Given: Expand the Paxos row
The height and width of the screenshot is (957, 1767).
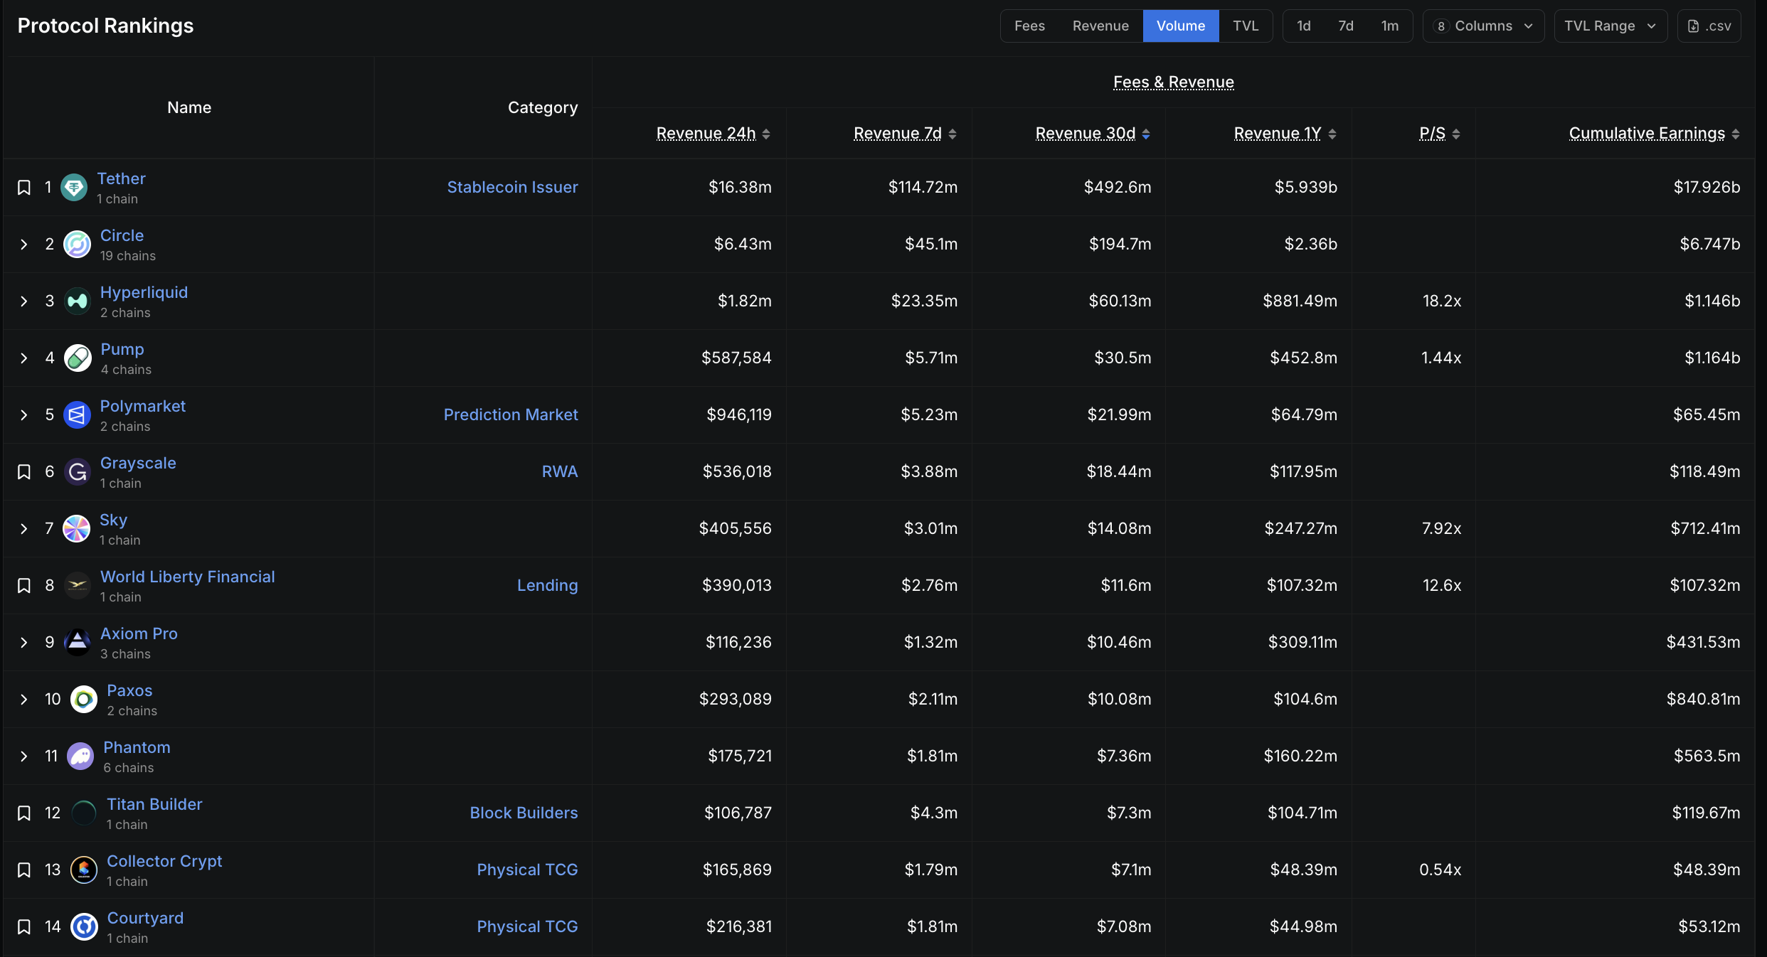Looking at the screenshot, I should pyautogui.click(x=24, y=700).
